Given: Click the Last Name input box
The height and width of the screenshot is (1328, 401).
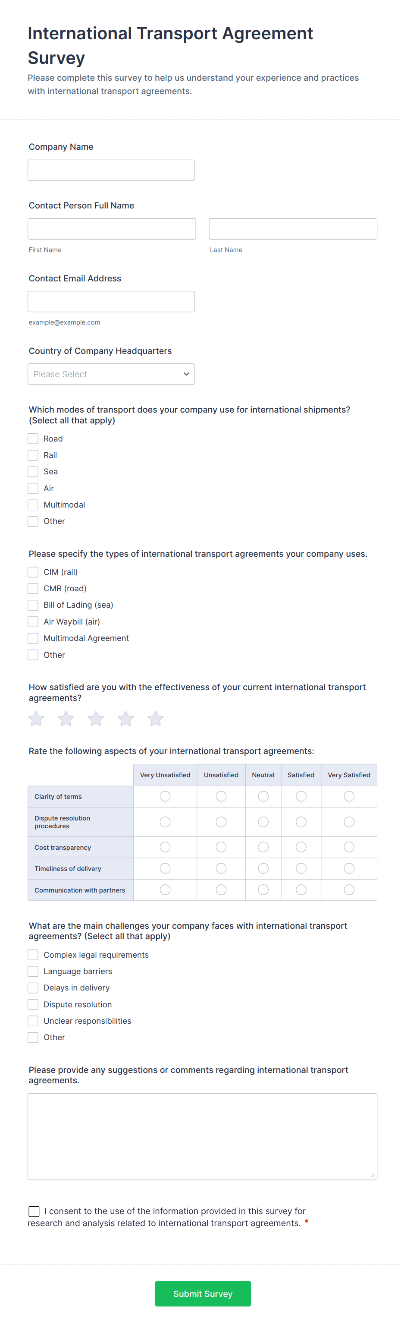Looking at the screenshot, I should 293,229.
